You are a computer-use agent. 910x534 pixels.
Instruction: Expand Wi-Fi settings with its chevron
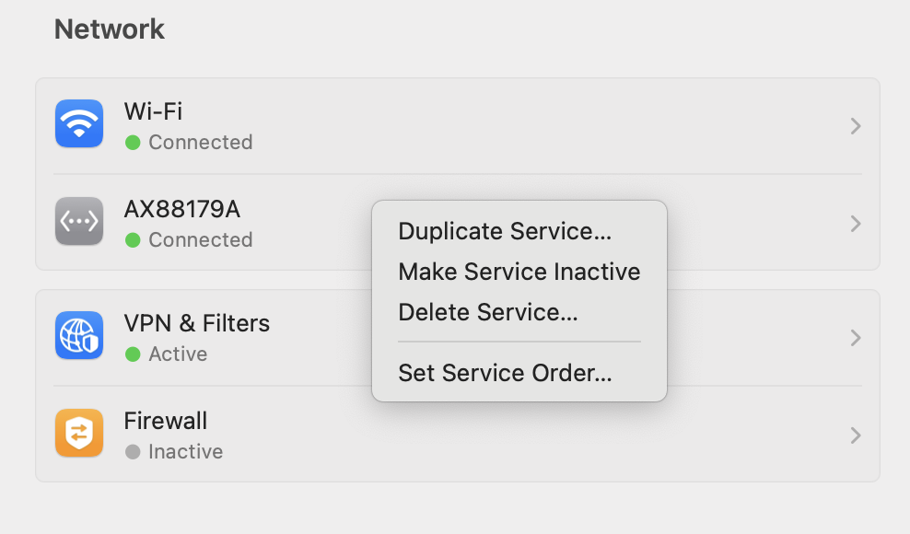pos(856,126)
